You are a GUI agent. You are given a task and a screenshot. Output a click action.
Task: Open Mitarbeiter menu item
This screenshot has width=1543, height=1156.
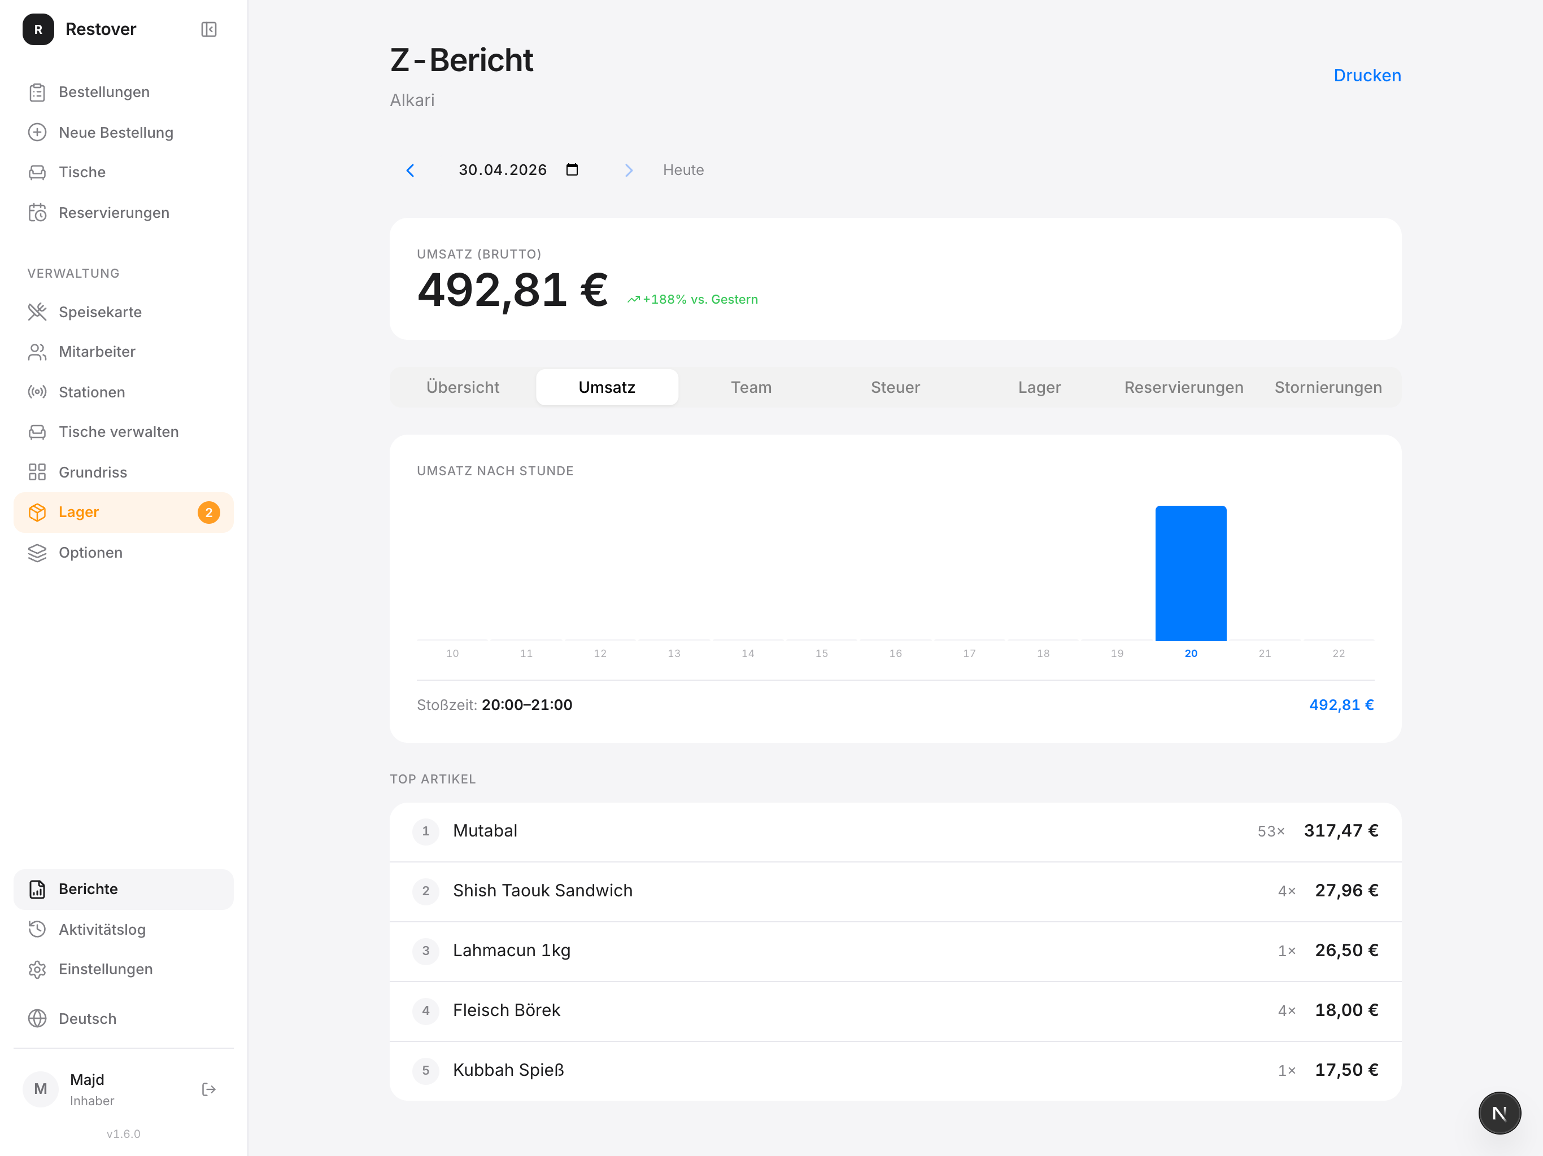coord(124,352)
